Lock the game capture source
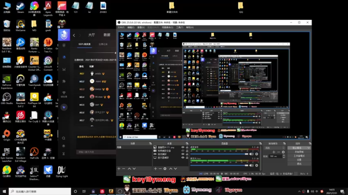 tap(187, 154)
